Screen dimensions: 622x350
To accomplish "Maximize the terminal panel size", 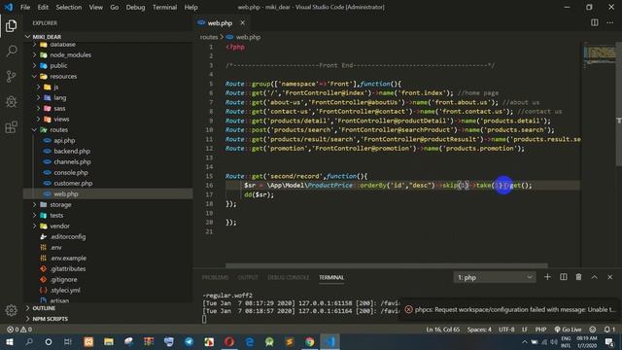I will pos(594,277).
